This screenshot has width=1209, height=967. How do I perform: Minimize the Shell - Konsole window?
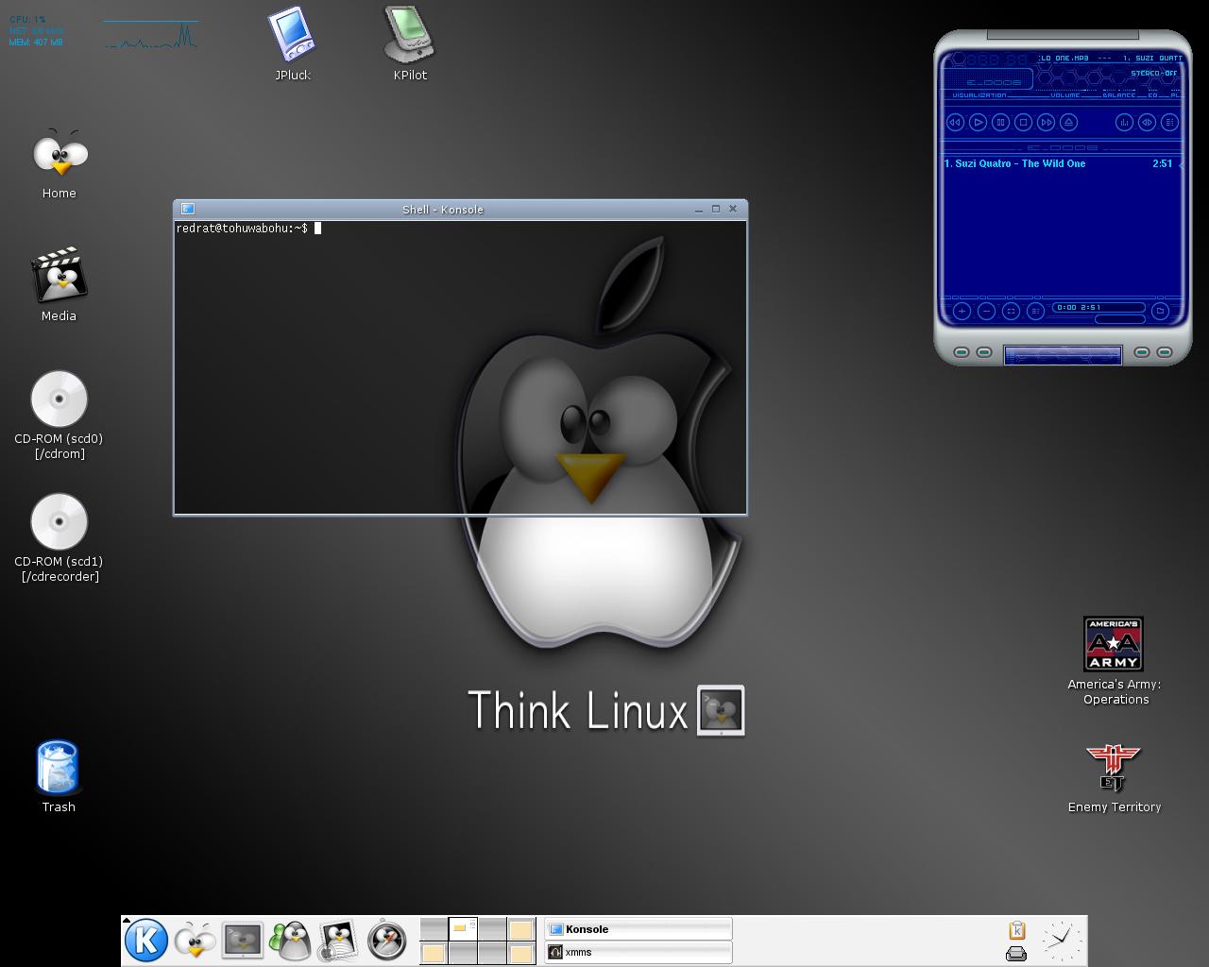pyautogui.click(x=699, y=209)
